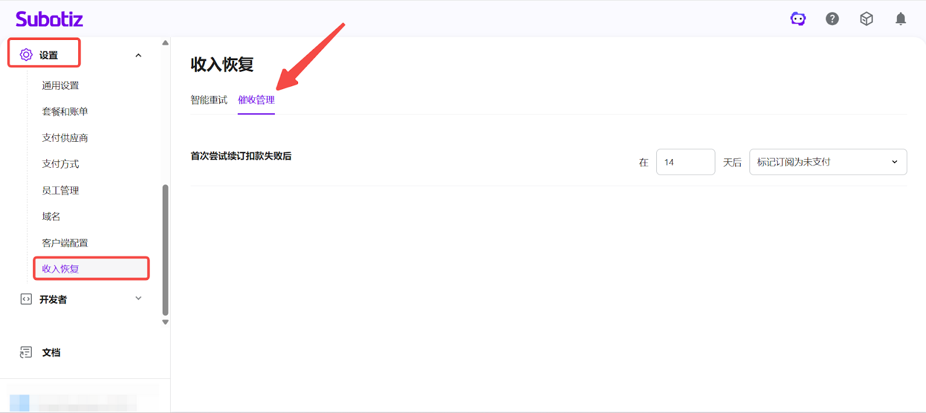Open the 标记订阅为未支付 dropdown
The image size is (926, 413).
pos(828,162)
